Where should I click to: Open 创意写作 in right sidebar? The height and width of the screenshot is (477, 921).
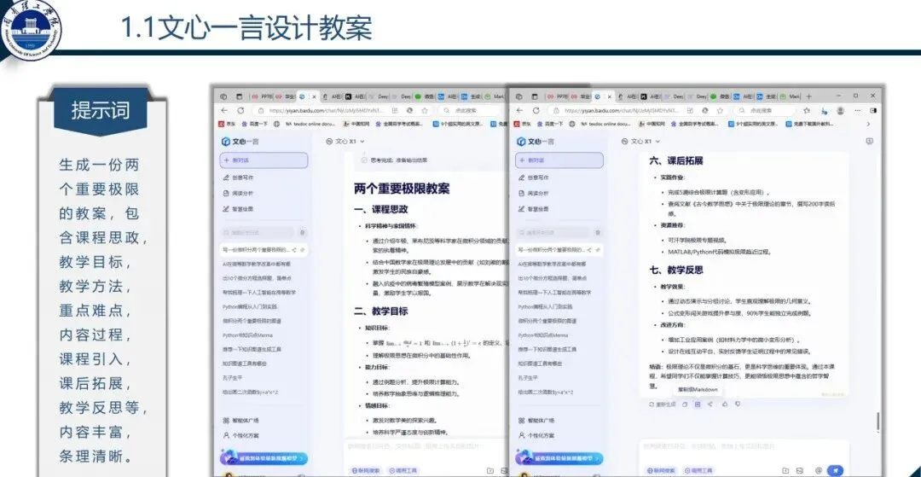click(x=533, y=177)
